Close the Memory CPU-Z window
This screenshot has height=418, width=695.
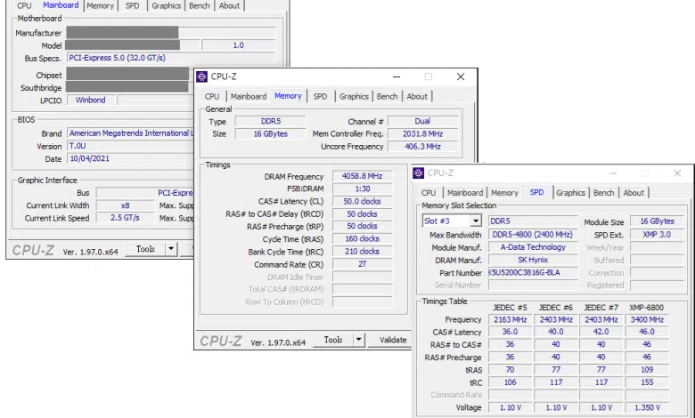click(461, 76)
